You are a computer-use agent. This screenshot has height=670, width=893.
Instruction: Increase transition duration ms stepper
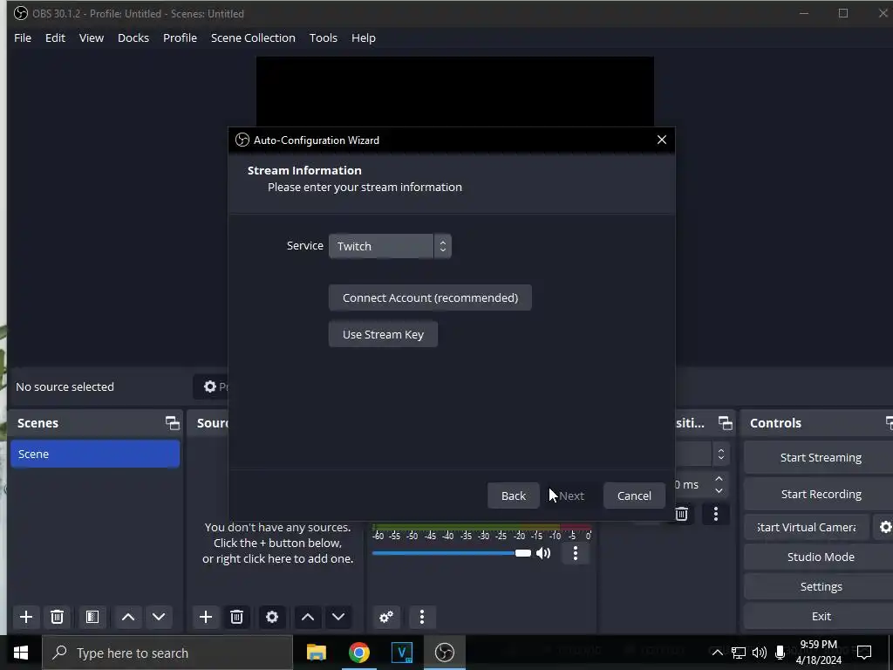click(x=719, y=479)
